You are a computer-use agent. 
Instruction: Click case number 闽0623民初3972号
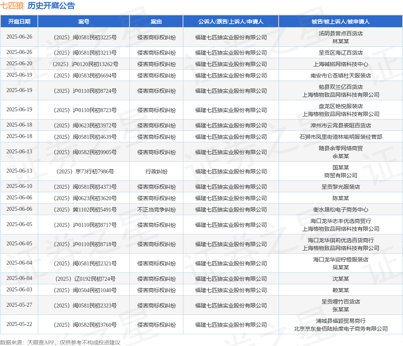(85, 125)
